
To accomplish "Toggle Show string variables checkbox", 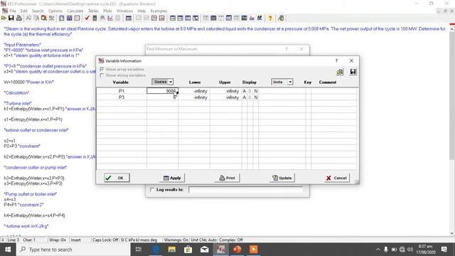I will (102, 75).
